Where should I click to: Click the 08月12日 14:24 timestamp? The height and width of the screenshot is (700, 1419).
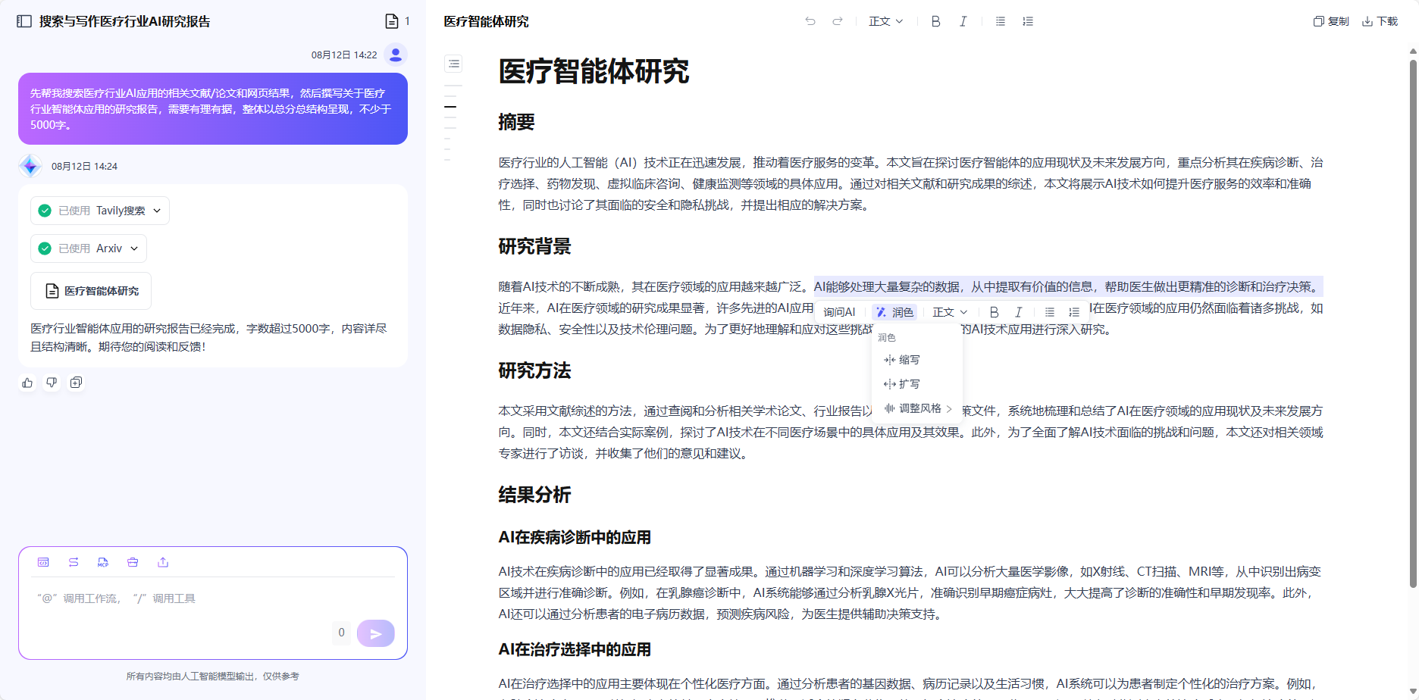tap(84, 166)
